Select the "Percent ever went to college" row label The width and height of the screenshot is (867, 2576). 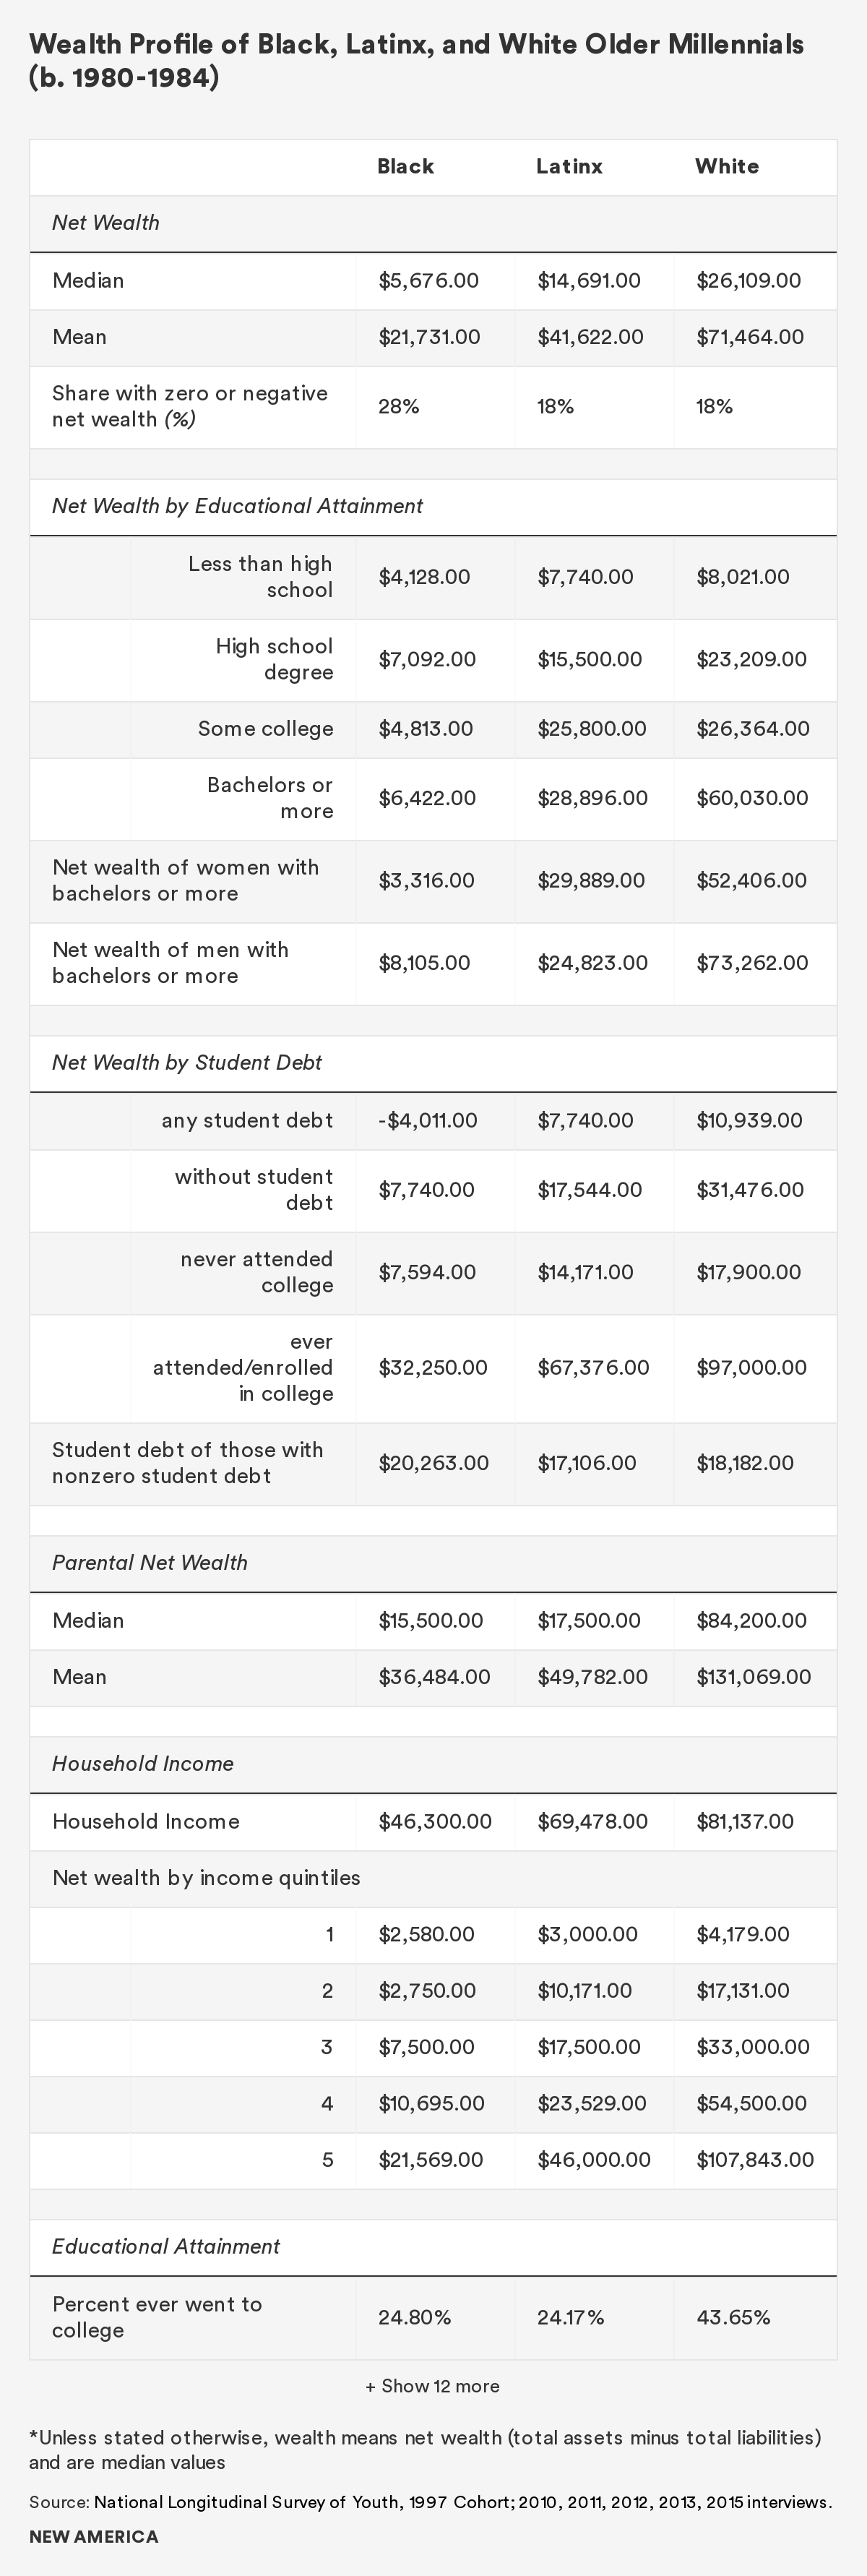pos(157,2317)
